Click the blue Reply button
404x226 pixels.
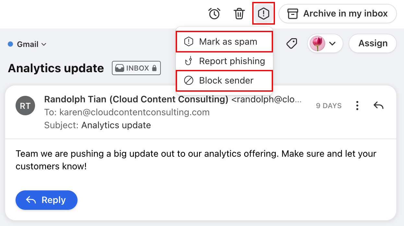(46, 200)
